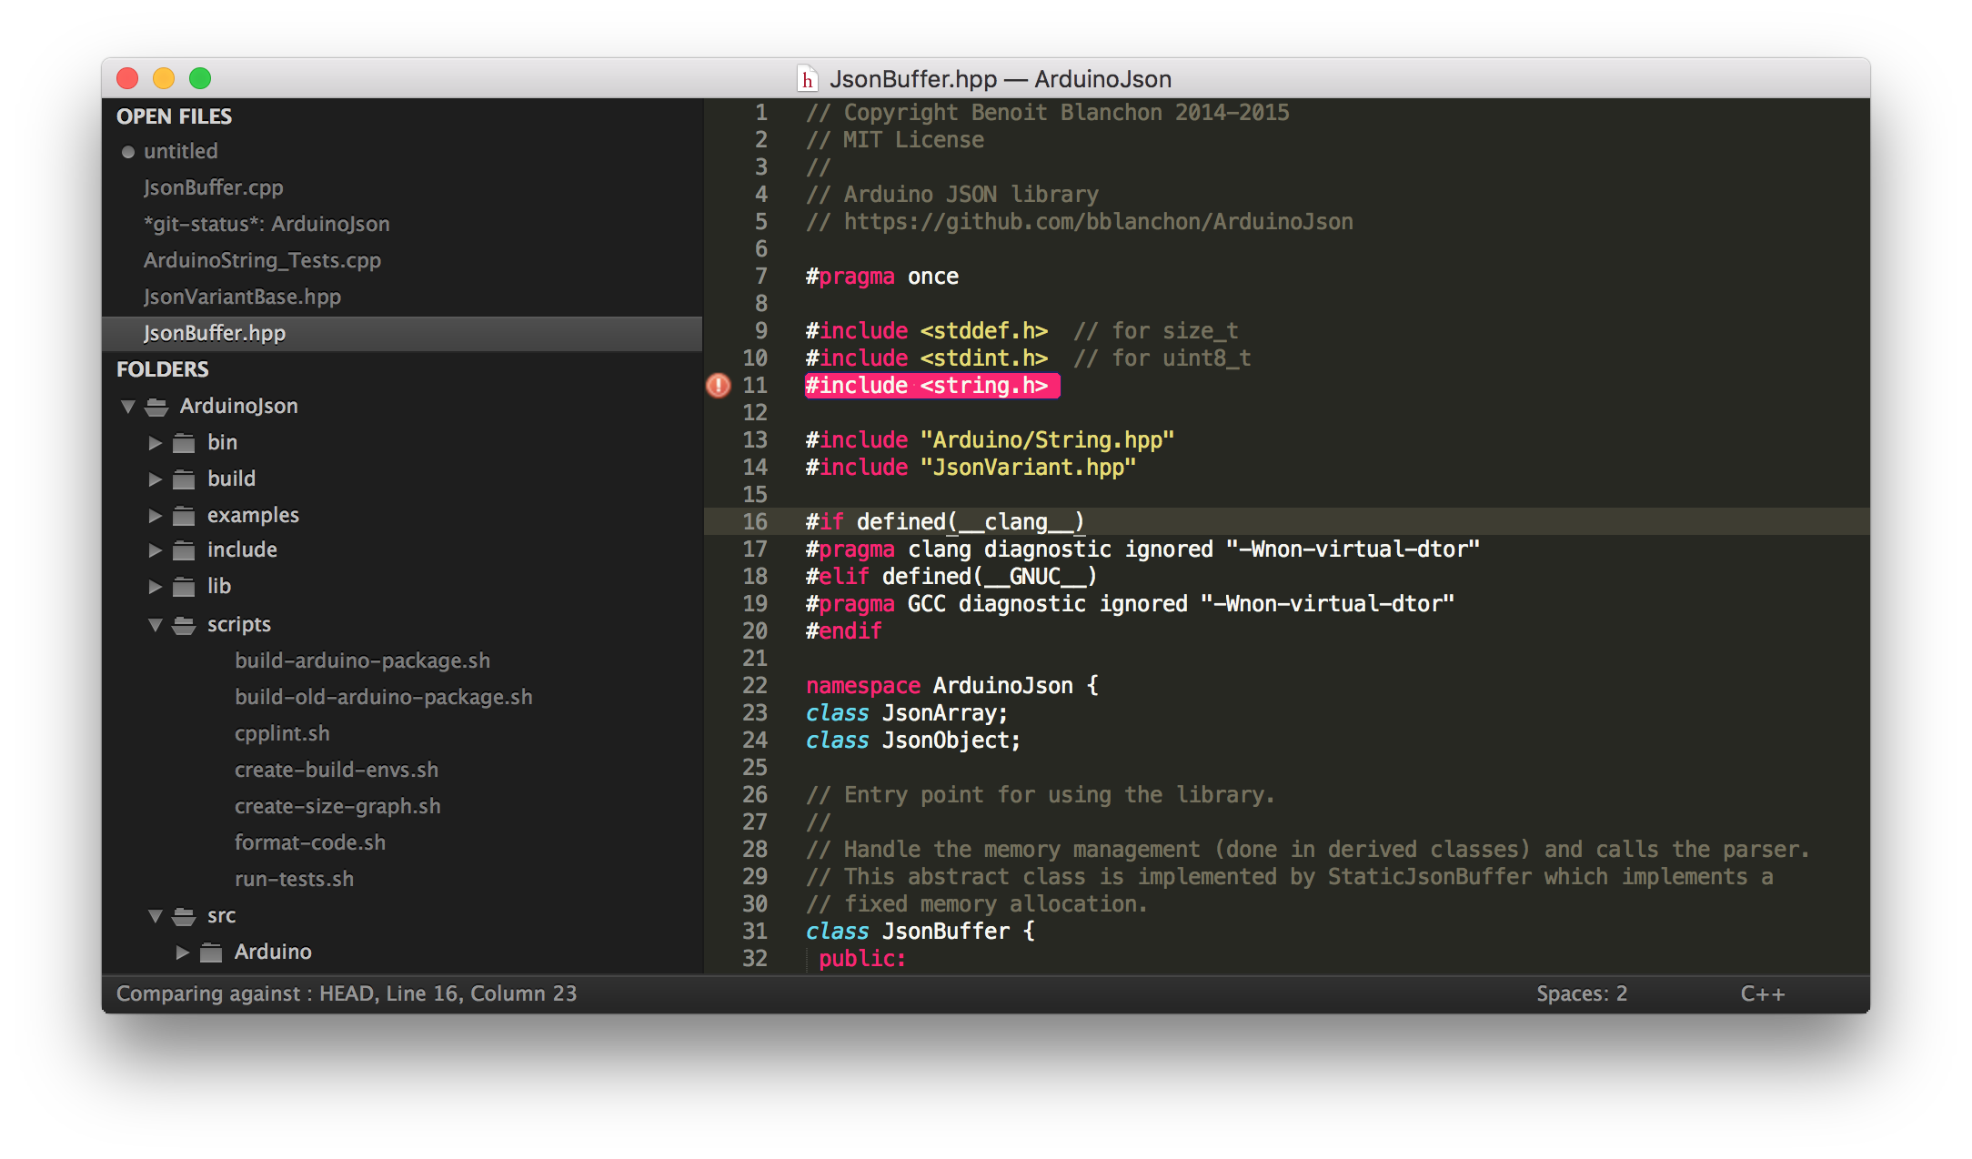Collapse the src folder arrow
This screenshot has width=1972, height=1159.
(x=156, y=916)
